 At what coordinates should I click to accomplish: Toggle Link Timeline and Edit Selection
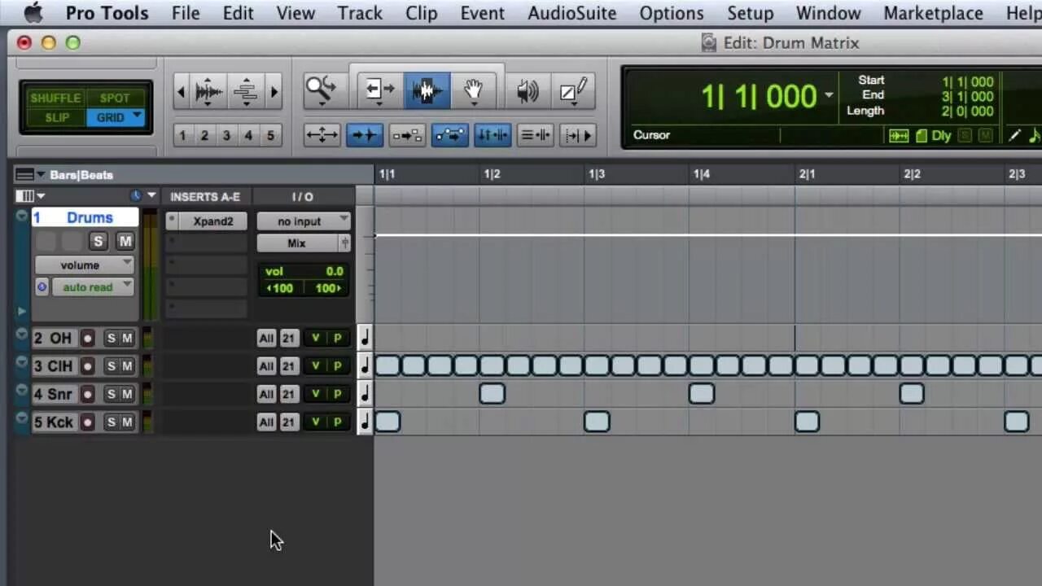pos(492,135)
